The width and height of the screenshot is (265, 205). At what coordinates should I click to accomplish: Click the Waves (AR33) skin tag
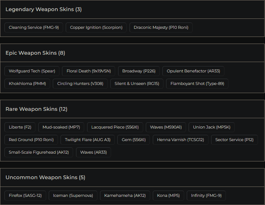click(x=93, y=152)
